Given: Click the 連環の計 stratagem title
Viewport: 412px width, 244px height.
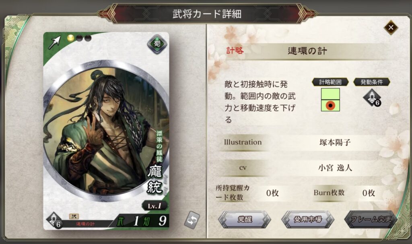Looking at the screenshot, I should click(307, 51).
